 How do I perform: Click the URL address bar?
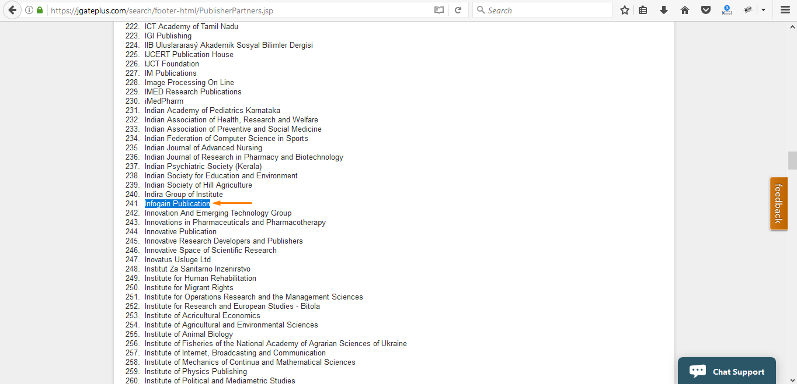(234, 10)
